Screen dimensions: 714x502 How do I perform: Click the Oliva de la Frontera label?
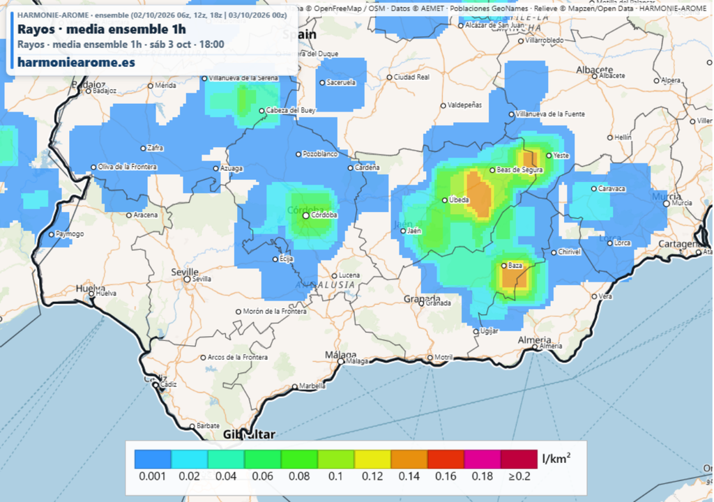(128, 167)
